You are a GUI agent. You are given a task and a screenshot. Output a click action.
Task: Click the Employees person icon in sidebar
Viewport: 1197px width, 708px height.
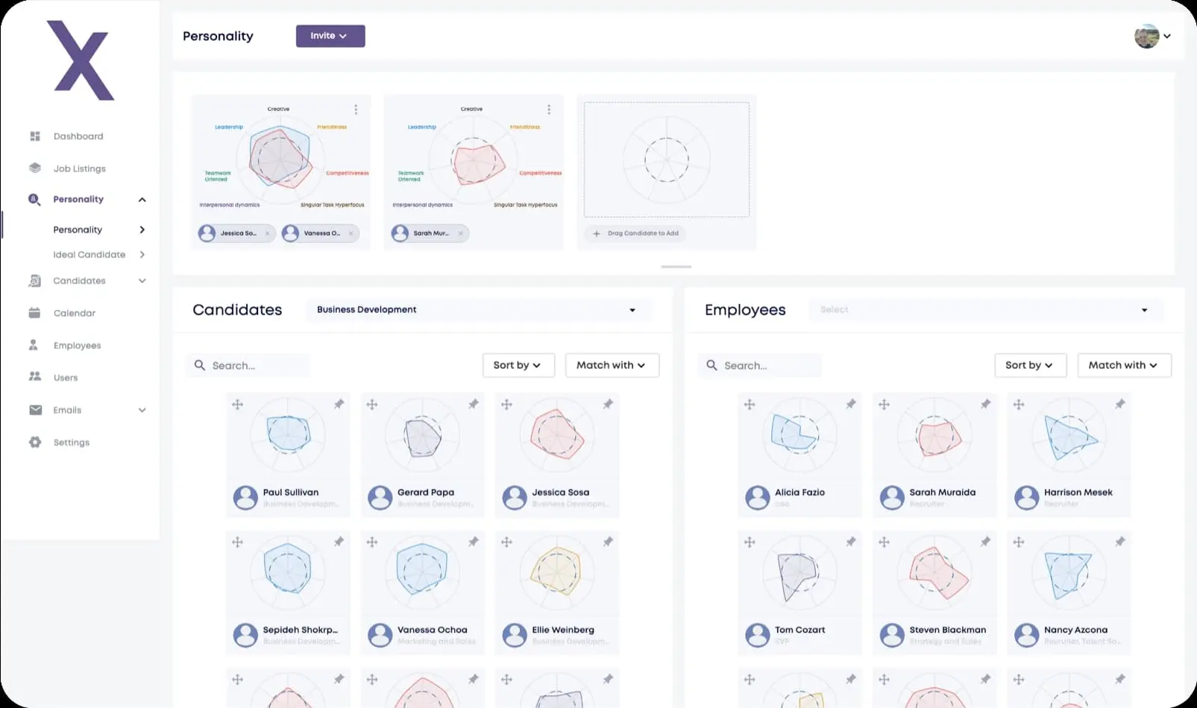click(34, 345)
